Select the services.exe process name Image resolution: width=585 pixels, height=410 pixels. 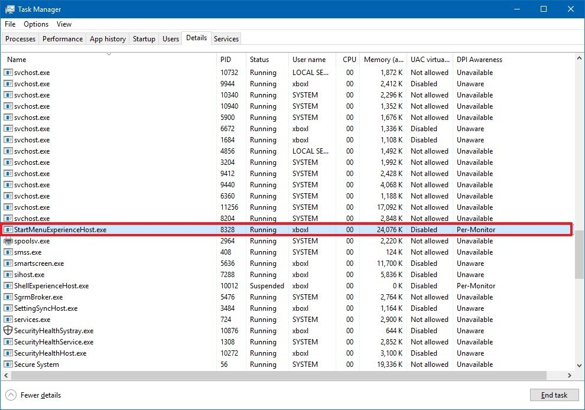coord(32,320)
